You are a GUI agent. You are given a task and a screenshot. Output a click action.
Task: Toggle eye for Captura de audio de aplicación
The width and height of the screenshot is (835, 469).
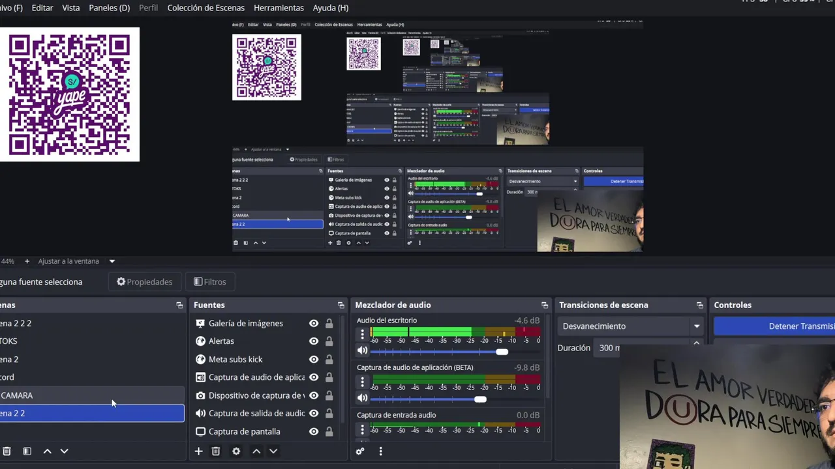[314, 377]
